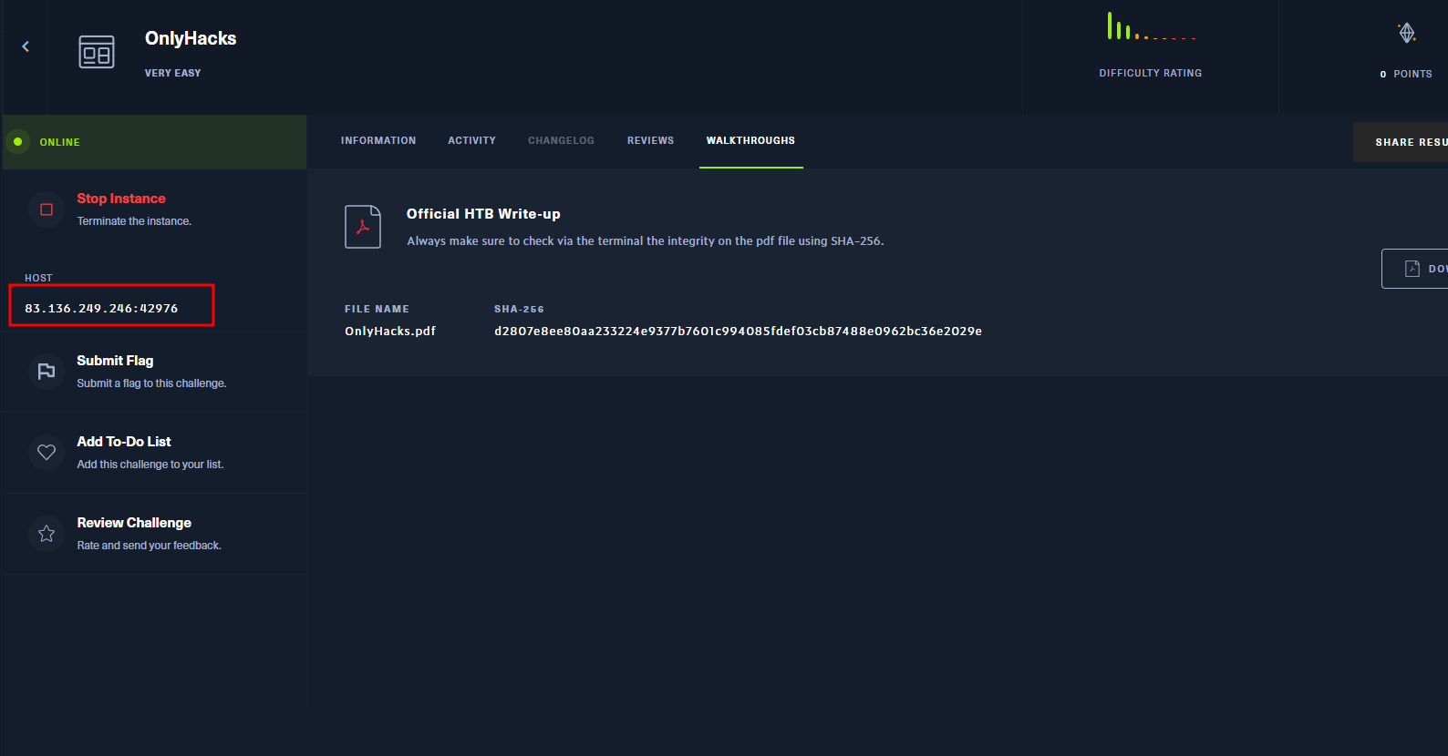This screenshot has width=1448, height=756.
Task: Click 'Rate and send your feedback.' text
Action: [150, 546]
